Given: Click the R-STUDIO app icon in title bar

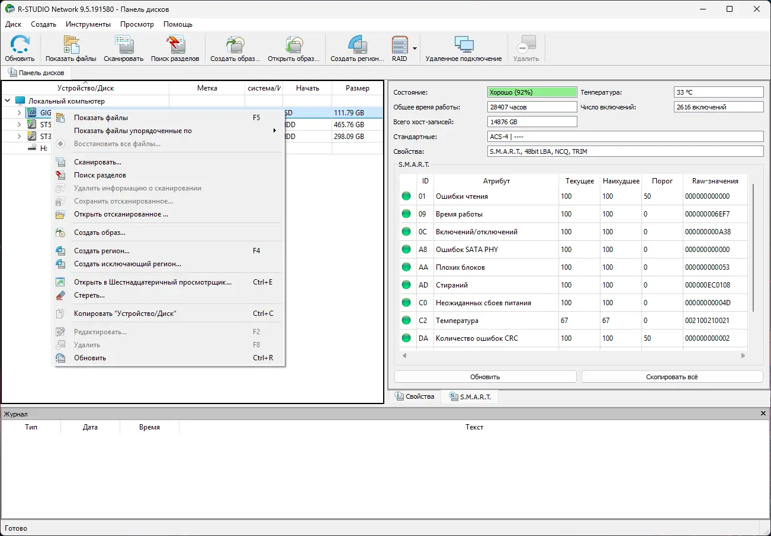Looking at the screenshot, I should pos(10,9).
